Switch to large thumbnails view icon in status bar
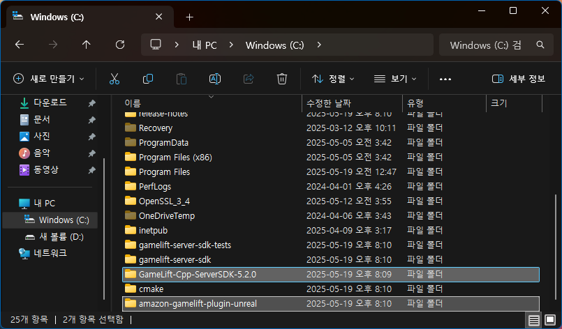The height and width of the screenshot is (329, 562). tap(550, 320)
